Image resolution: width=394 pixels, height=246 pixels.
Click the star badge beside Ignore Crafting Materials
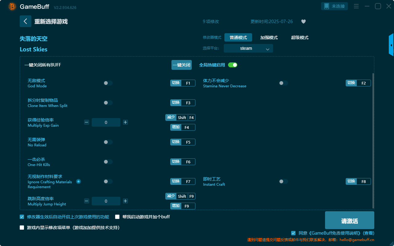(78, 181)
